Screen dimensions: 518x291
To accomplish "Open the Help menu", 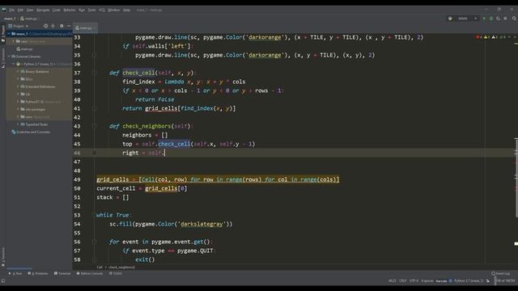I will click(126, 10).
